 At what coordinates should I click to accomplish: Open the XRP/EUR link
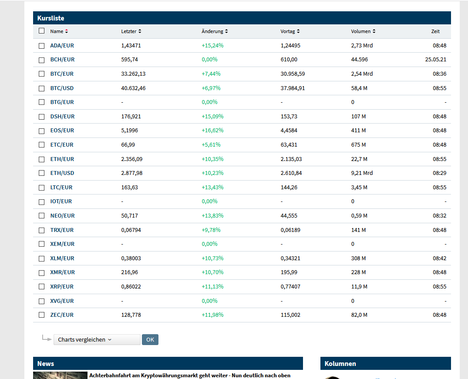pyautogui.click(x=62, y=287)
